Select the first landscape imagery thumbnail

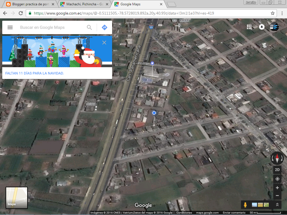[254, 205]
